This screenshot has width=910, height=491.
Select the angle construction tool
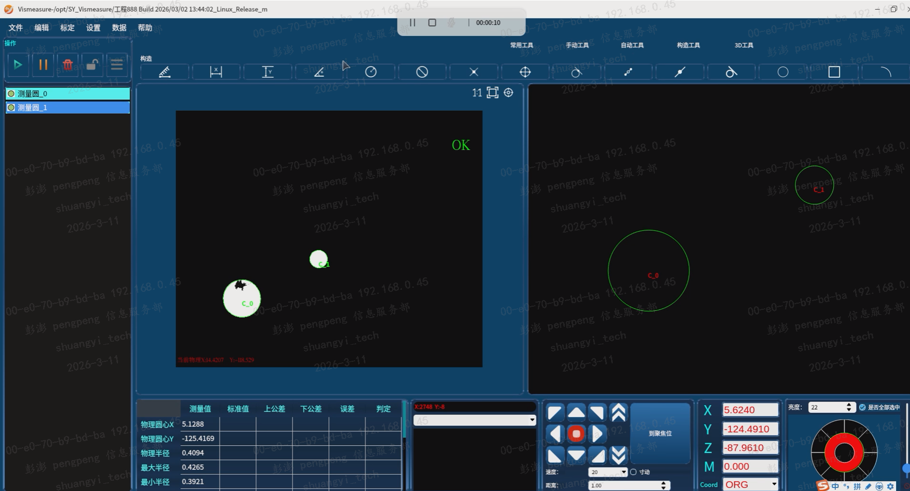pos(319,72)
